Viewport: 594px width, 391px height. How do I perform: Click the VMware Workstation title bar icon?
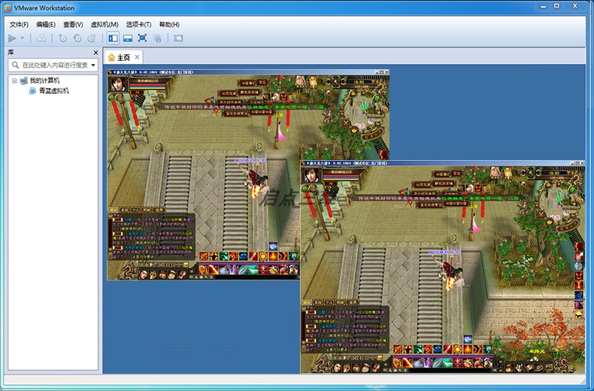coord(8,8)
